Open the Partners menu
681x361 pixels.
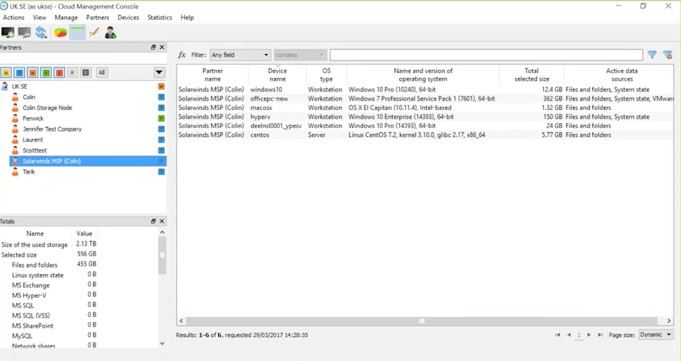tap(98, 18)
